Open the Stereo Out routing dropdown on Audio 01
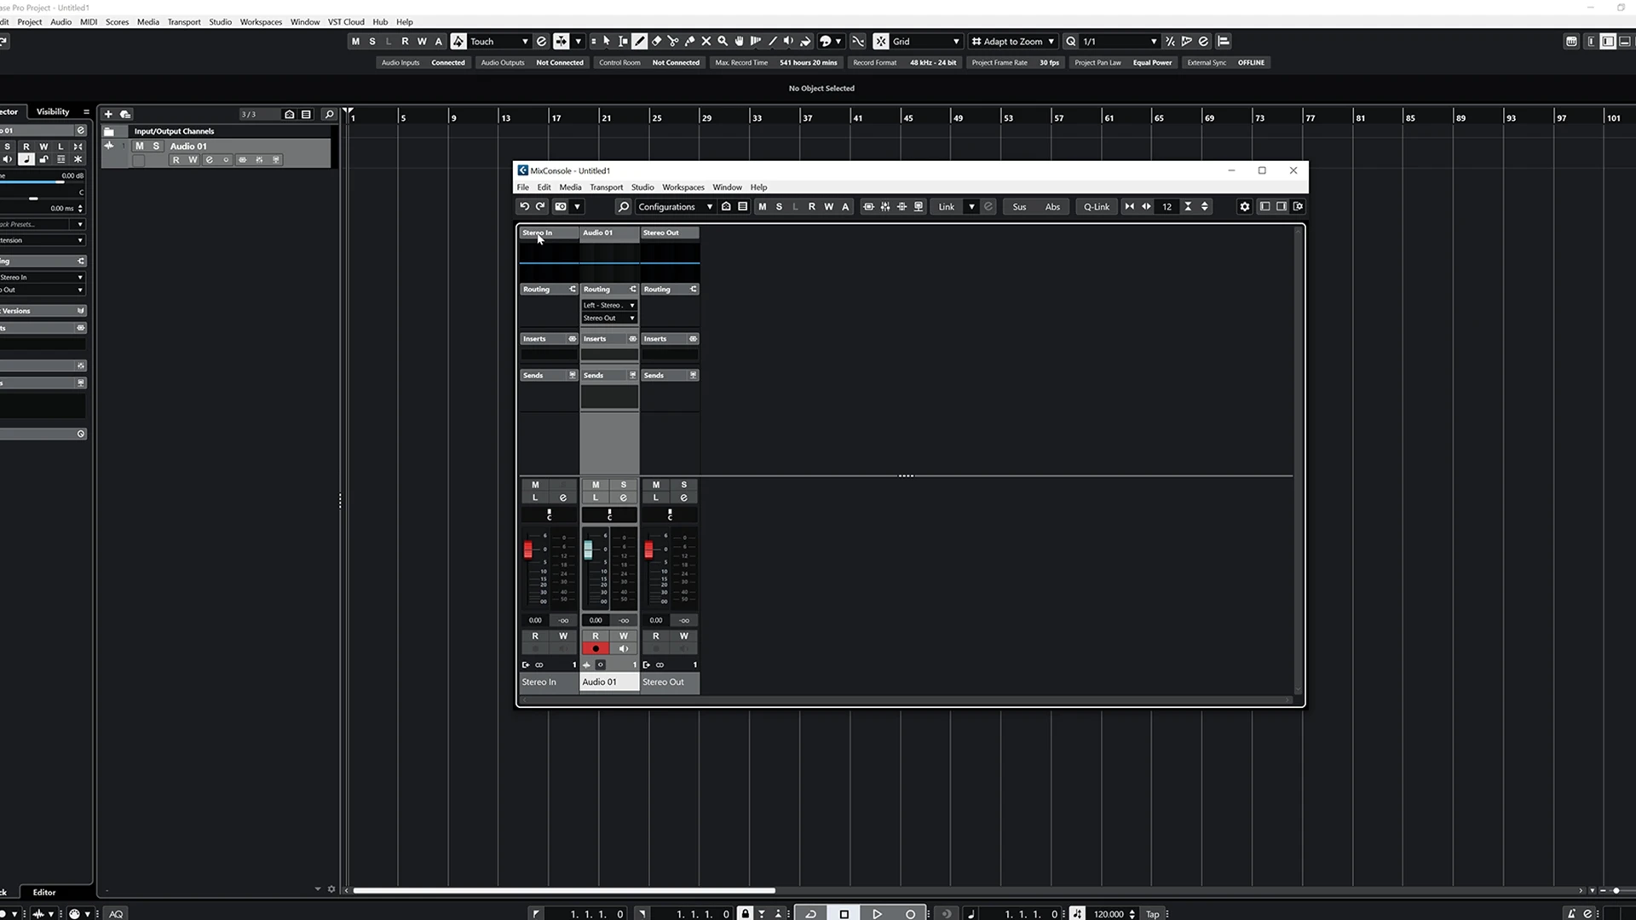 608,318
